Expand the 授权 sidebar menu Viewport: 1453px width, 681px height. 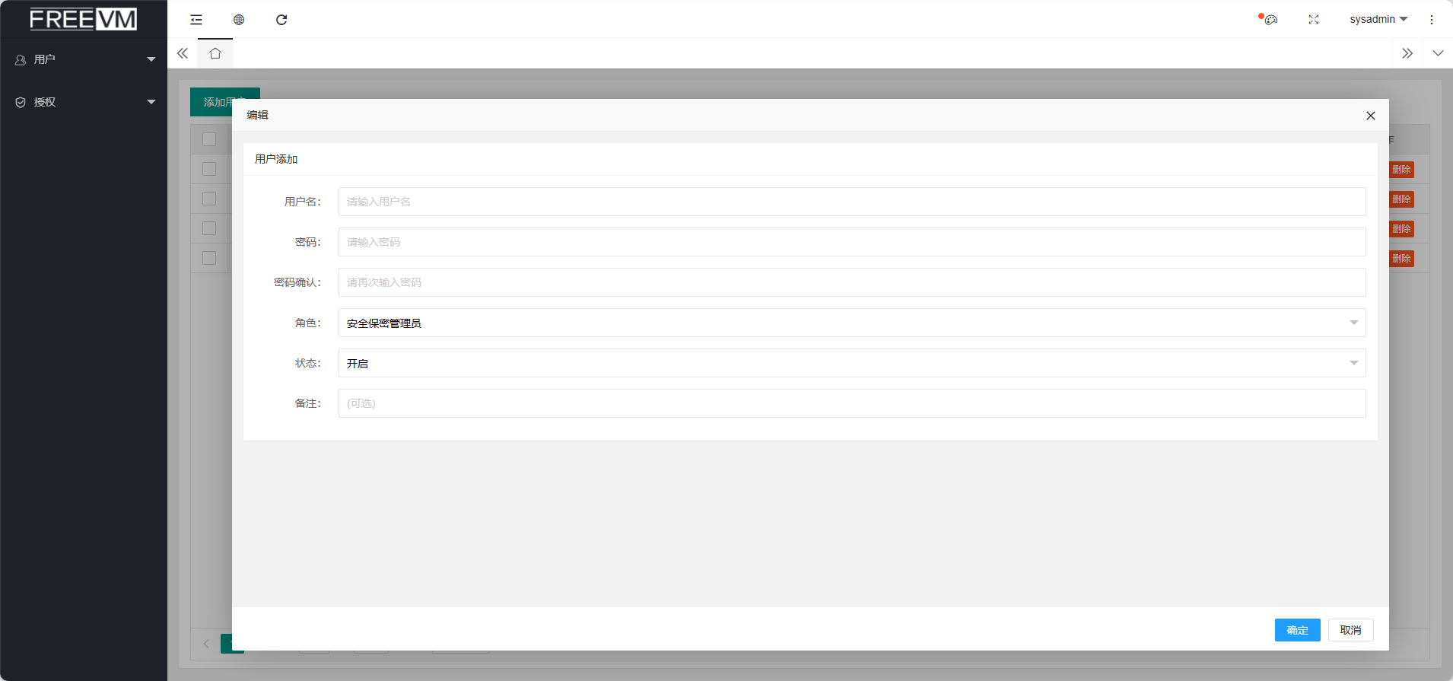[x=84, y=102]
